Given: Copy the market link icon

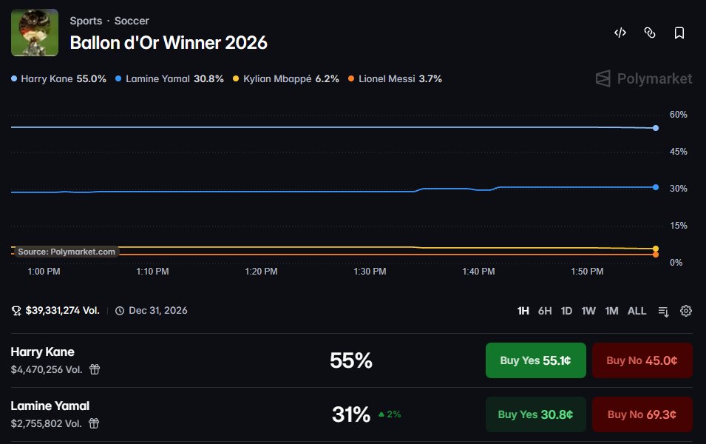Looking at the screenshot, I should coord(650,33).
